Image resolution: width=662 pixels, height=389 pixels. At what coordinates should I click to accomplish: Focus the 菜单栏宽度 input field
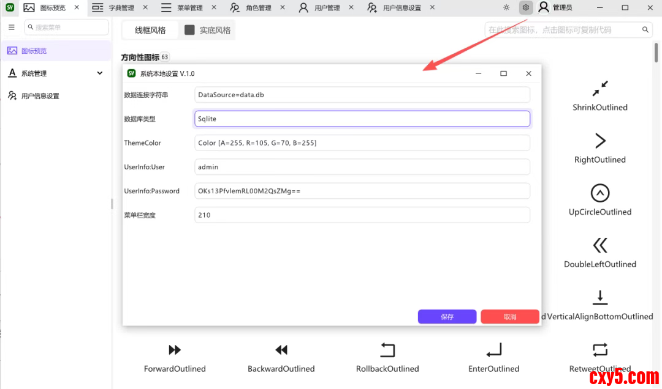click(x=362, y=215)
